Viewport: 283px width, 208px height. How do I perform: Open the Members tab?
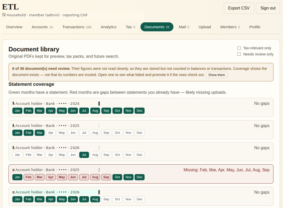tap(230, 27)
